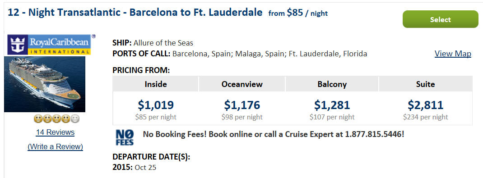Select the Suite cabin column header
The width and height of the screenshot is (483, 178).
425,84
